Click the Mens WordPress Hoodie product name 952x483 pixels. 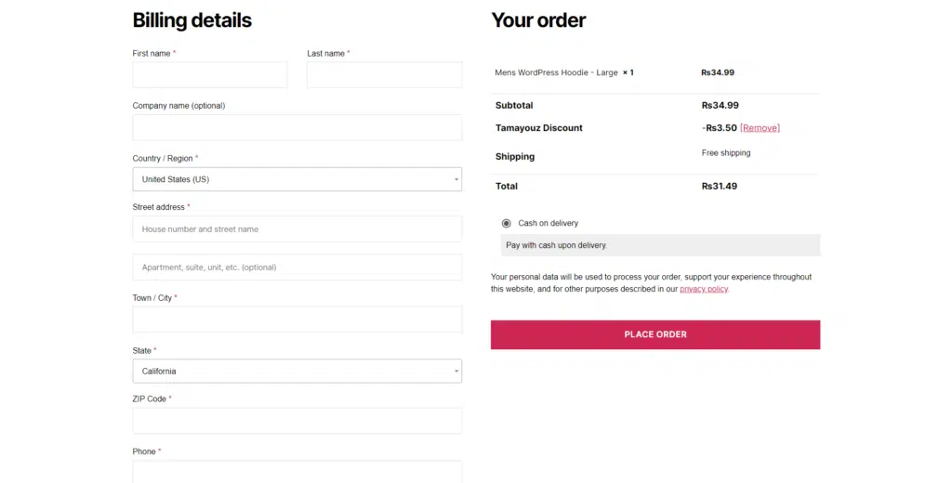click(556, 72)
